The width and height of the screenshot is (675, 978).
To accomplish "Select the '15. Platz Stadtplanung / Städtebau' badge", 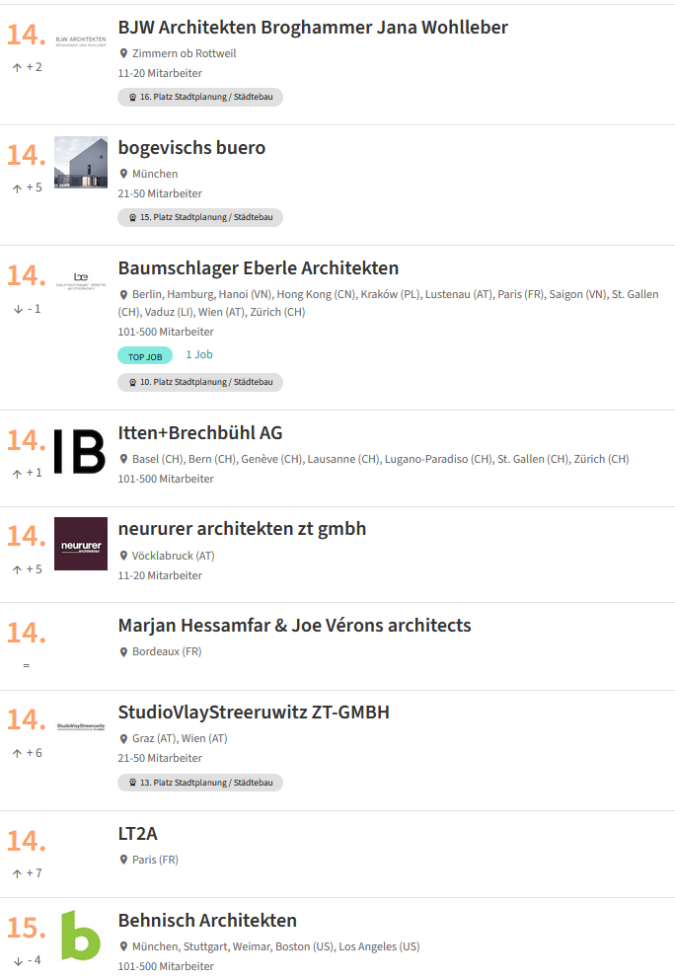I will pyautogui.click(x=200, y=217).
